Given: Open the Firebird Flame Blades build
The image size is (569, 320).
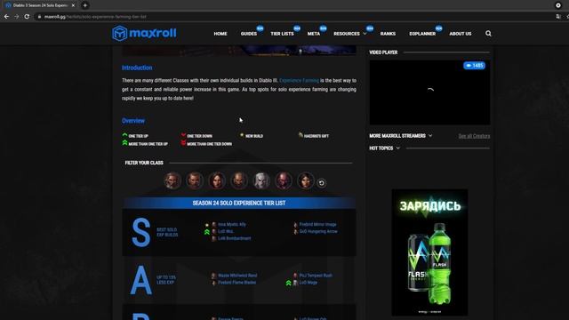Looking at the screenshot, I should 237,283.
